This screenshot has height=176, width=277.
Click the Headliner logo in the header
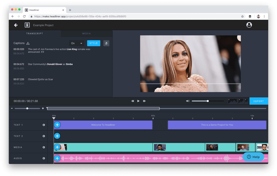point(27,25)
